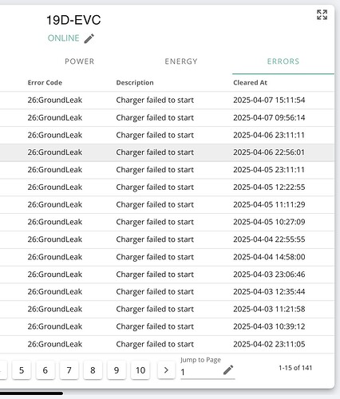Sort by the Error Code column header

pos(45,83)
